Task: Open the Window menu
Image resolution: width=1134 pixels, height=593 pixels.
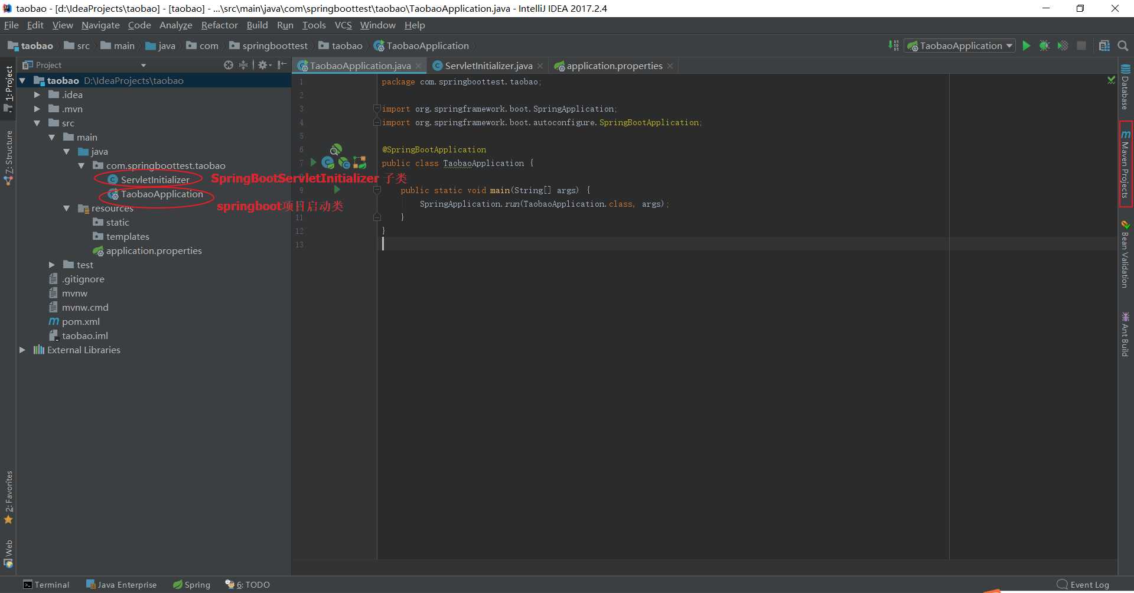Action: (377, 25)
